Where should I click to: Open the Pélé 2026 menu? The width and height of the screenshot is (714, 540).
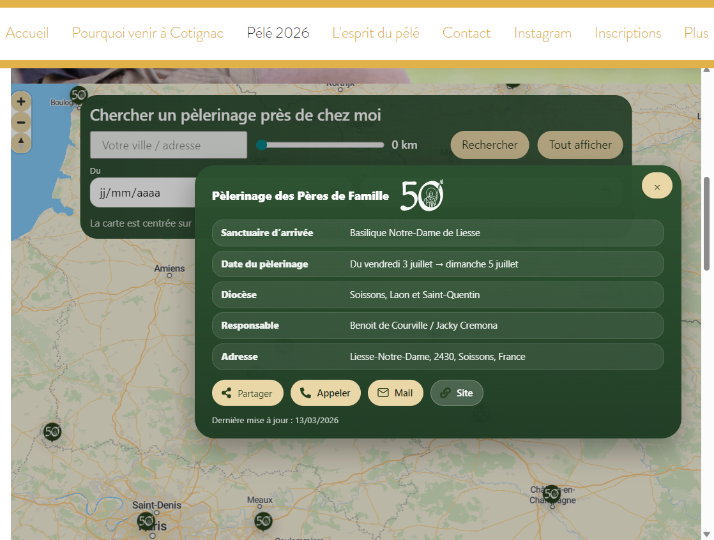278,33
